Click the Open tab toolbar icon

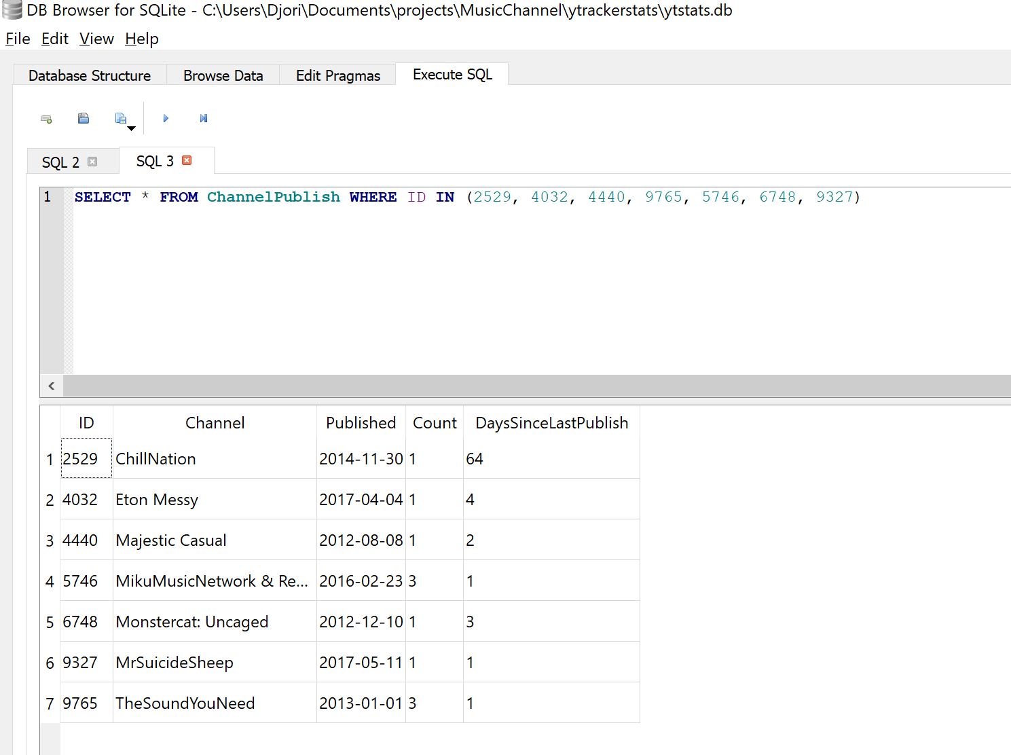click(46, 119)
